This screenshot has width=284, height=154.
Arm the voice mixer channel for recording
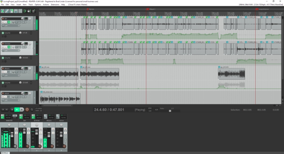click(64, 146)
